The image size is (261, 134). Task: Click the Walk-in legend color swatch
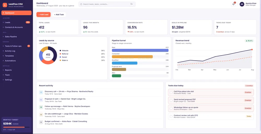60,60
